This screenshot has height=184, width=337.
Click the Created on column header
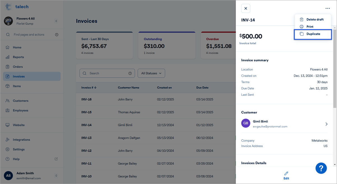[x=164, y=88]
